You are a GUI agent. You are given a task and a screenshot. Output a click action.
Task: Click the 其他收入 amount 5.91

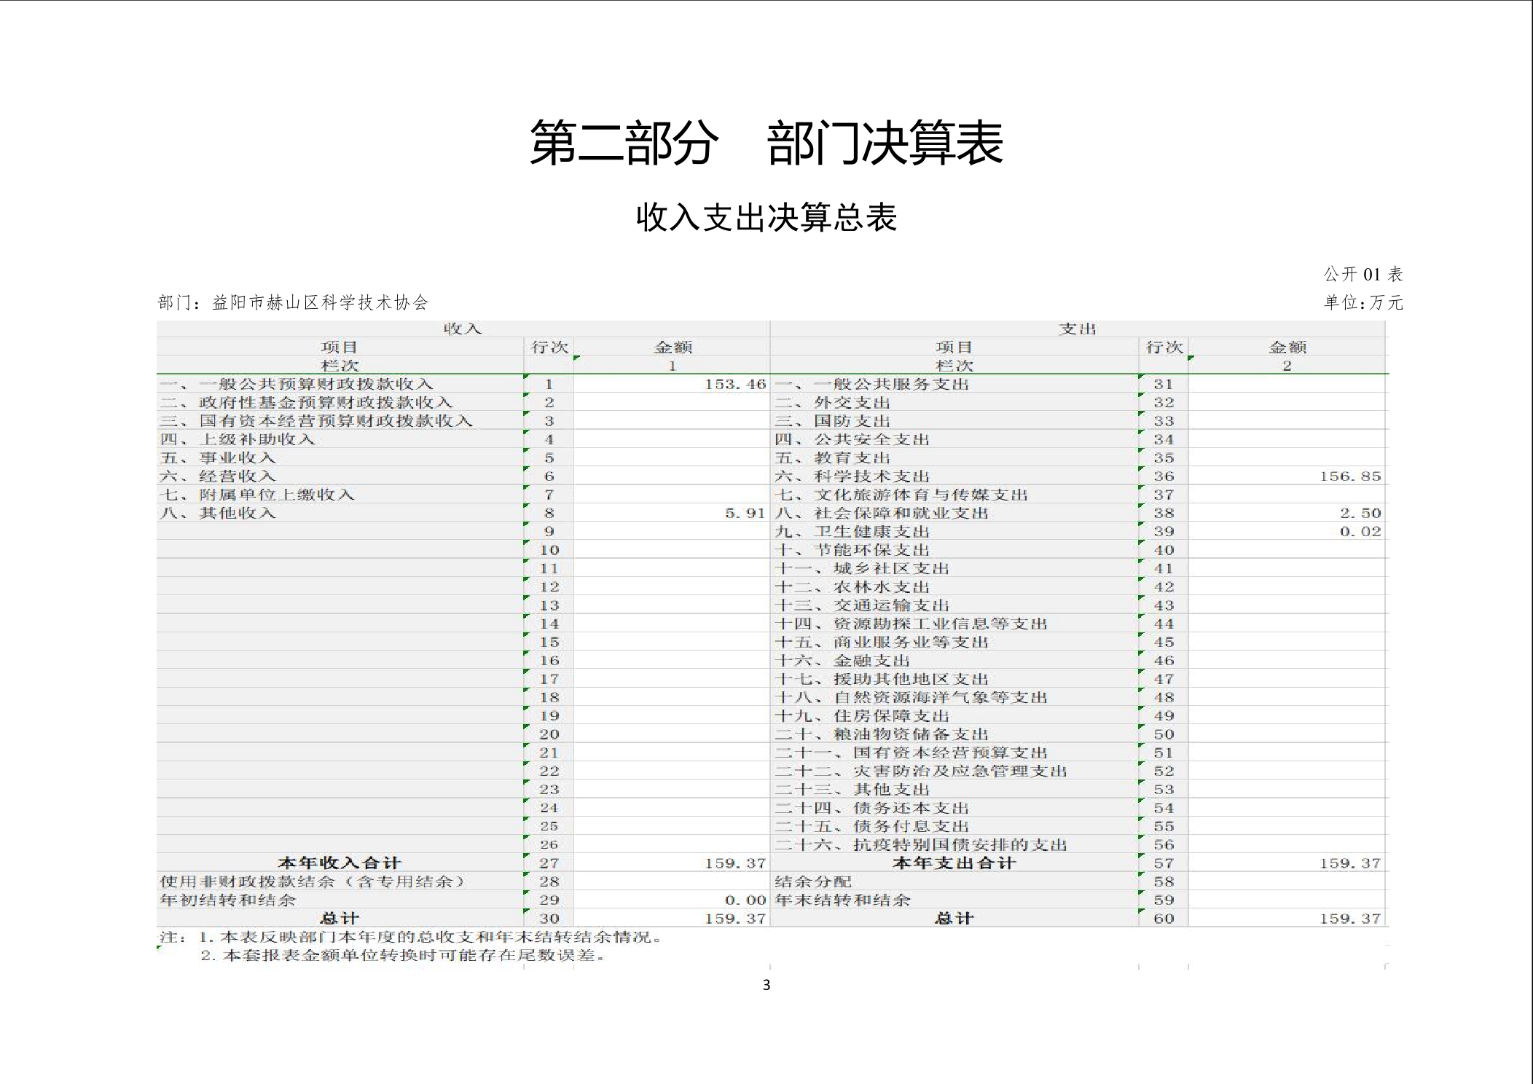[745, 513]
